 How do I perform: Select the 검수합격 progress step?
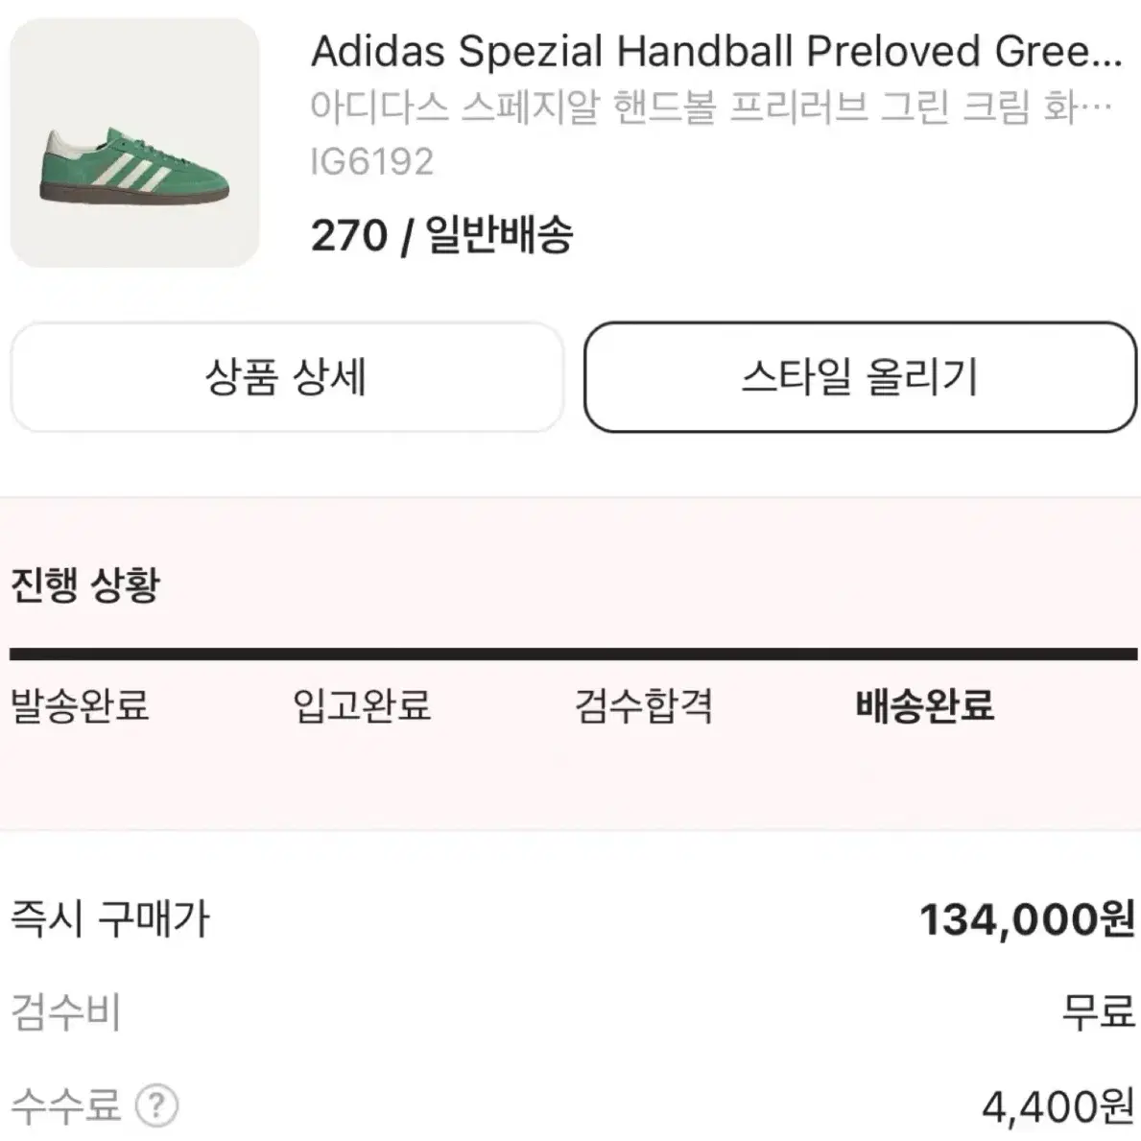click(643, 705)
